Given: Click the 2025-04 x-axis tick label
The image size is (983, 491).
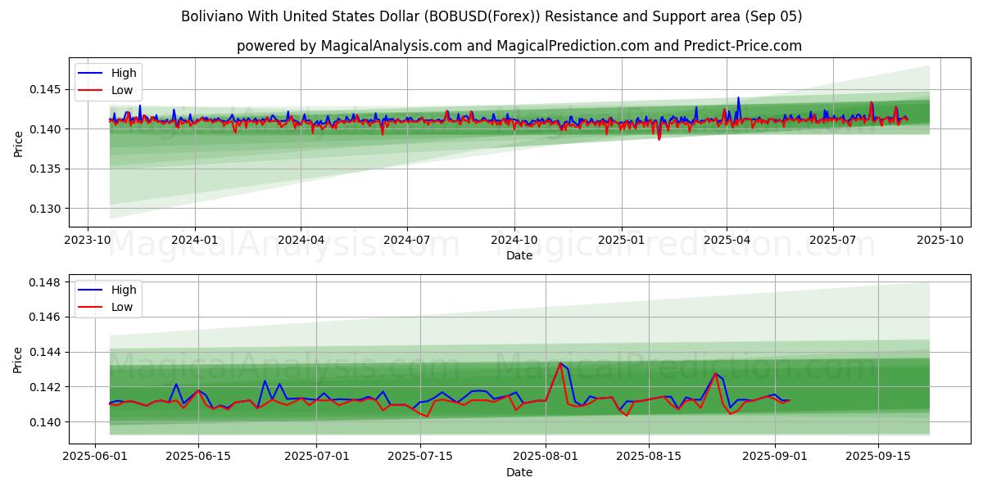Looking at the screenshot, I should [727, 240].
